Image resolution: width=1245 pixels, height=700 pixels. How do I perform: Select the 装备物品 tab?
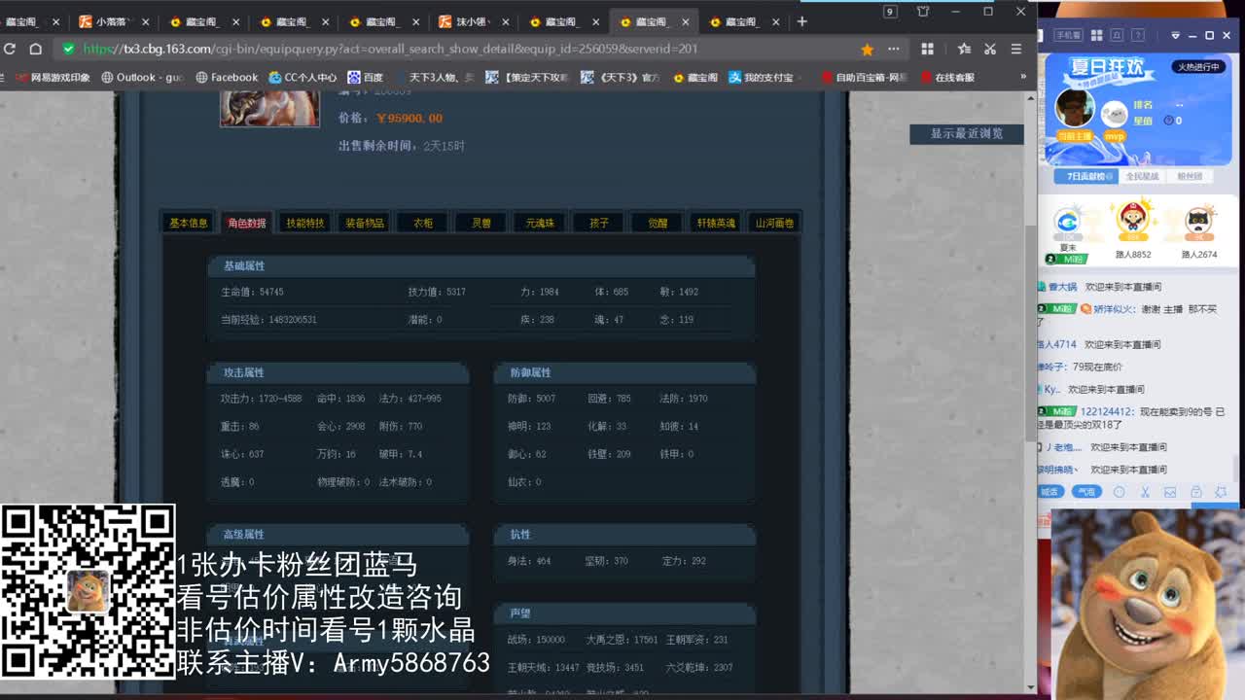point(365,223)
